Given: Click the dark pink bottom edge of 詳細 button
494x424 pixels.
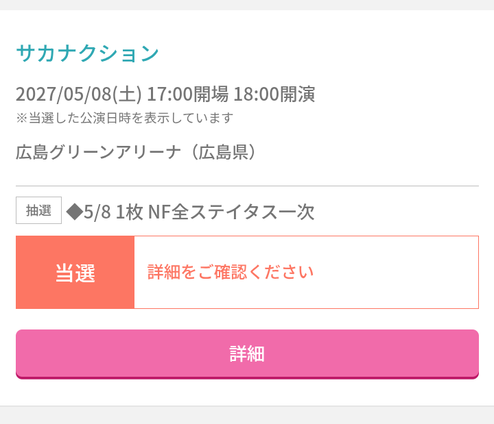Looking at the screenshot, I should 247,377.
